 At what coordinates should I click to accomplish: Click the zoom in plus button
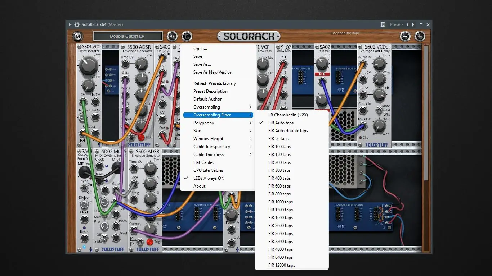coord(420,36)
